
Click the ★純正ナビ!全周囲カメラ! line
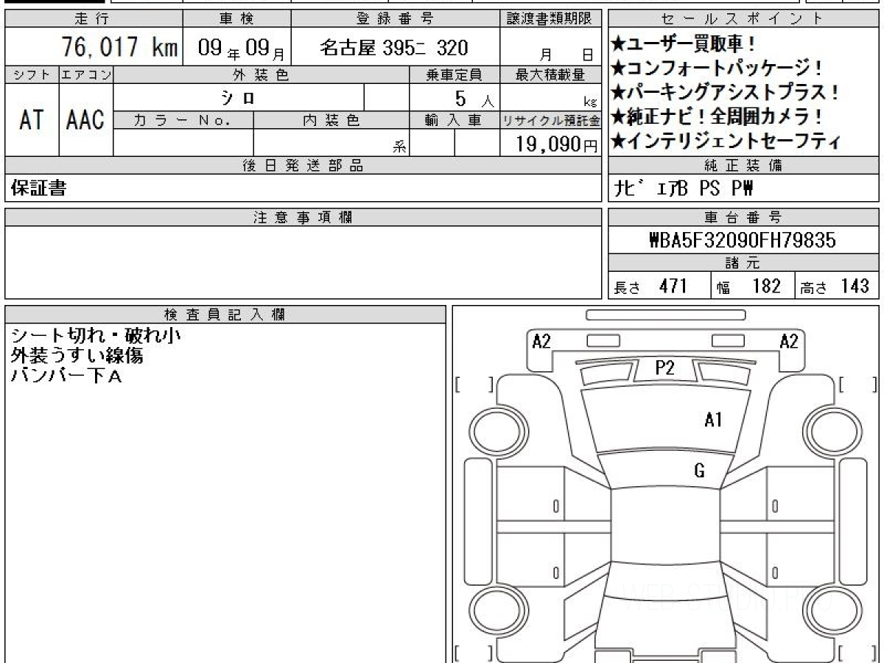pos(718,117)
